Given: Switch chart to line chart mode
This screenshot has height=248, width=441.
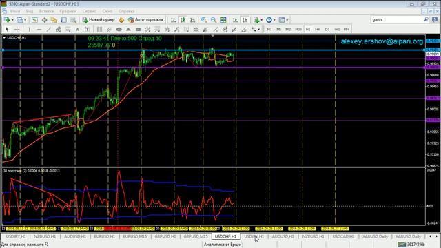Looking at the screenshot, I should click(193, 20).
